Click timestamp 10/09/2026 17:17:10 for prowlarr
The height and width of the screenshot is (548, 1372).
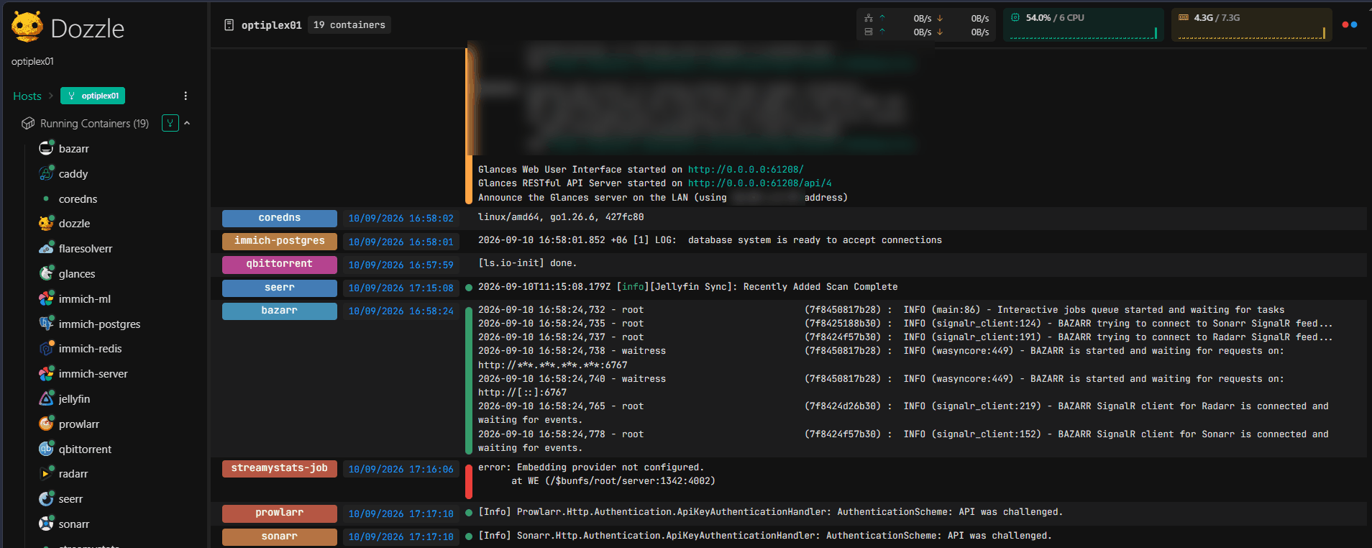(401, 513)
